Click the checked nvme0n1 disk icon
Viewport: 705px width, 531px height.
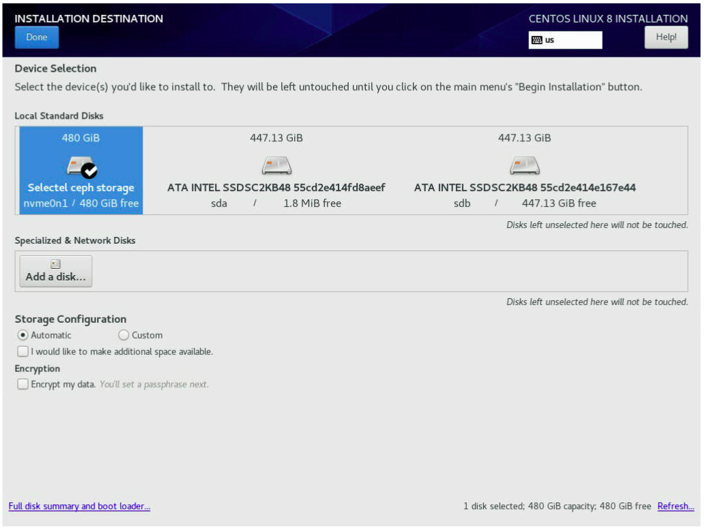[x=82, y=167]
